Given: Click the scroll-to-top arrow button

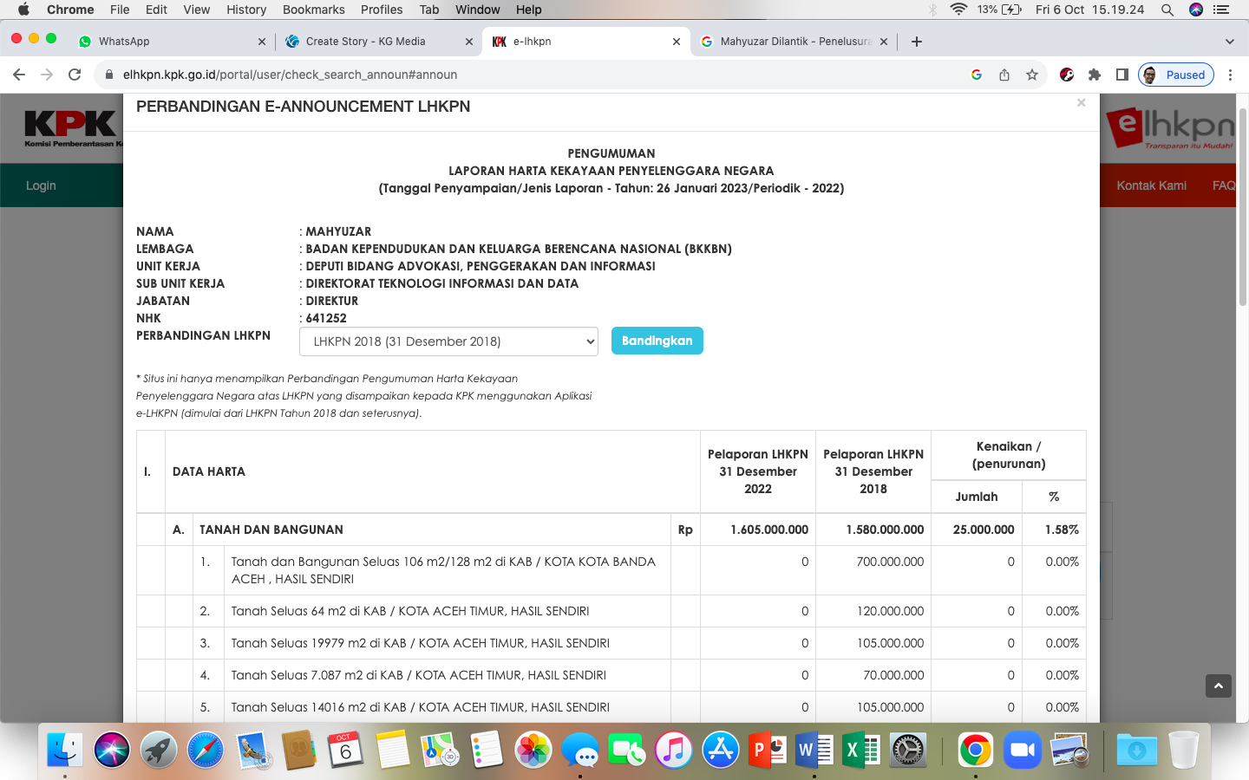Looking at the screenshot, I should (x=1218, y=686).
